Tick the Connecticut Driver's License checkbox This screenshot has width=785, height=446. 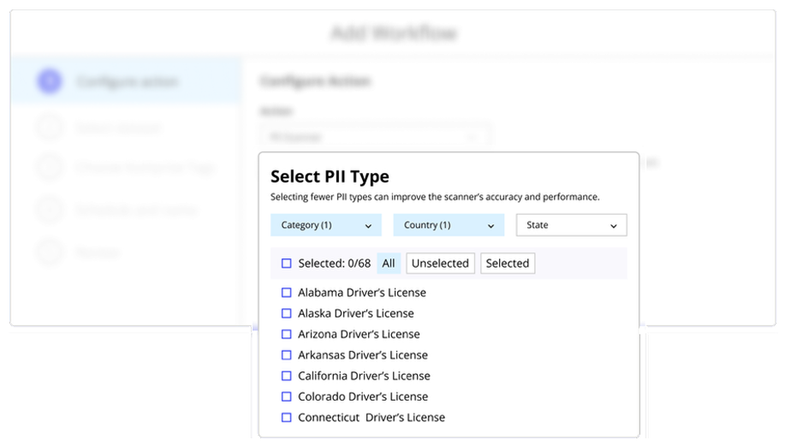[x=287, y=418]
